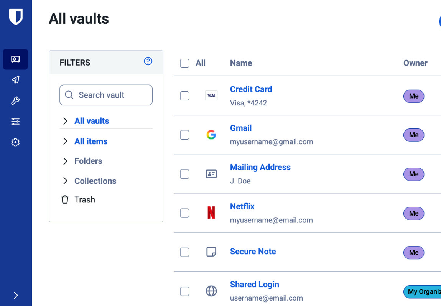Image resolution: width=441 pixels, height=306 pixels.
Task: Click the Bitwarden shield logo
Action: (x=16, y=16)
